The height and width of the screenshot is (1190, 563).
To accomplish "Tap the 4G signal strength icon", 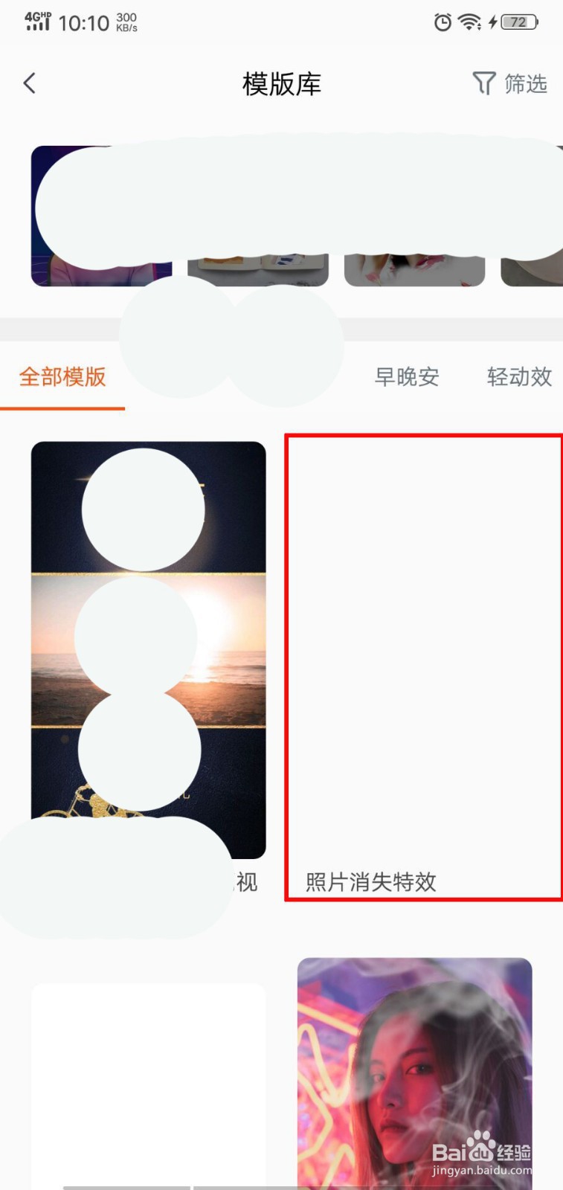I will click(38, 21).
